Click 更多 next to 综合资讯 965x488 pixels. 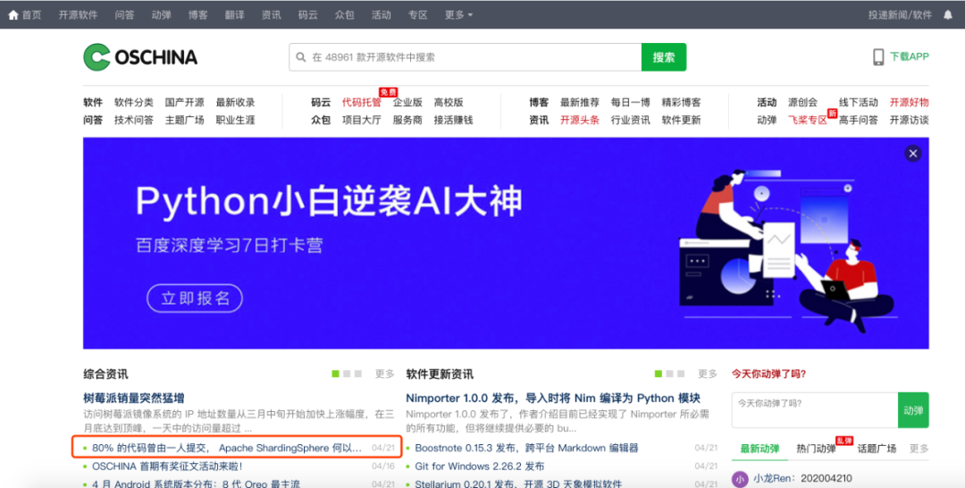[x=384, y=374]
